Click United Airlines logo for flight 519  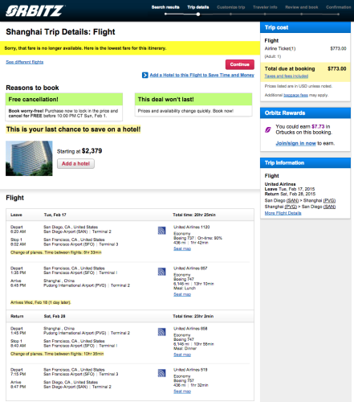(x=161, y=373)
